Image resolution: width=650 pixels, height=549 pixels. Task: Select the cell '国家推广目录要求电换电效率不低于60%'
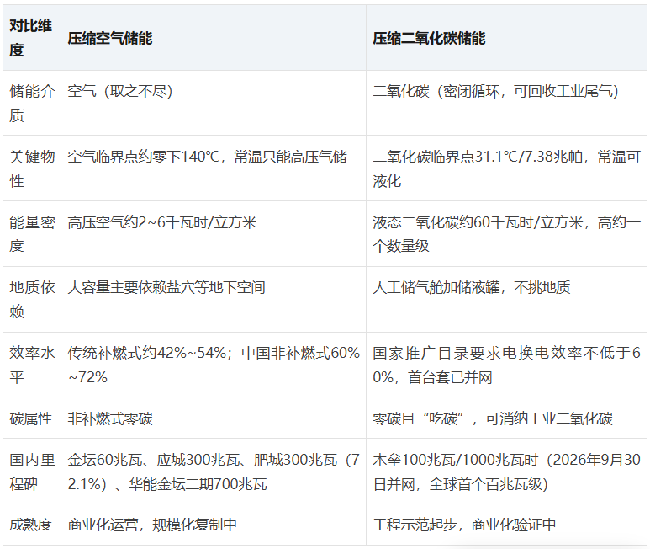tap(506, 365)
